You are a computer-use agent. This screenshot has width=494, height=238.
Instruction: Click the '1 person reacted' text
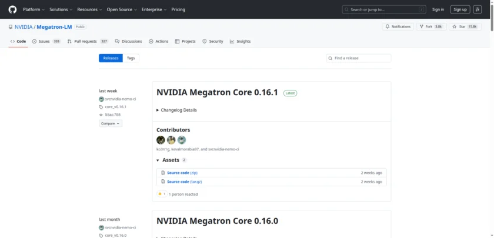[x=183, y=195]
